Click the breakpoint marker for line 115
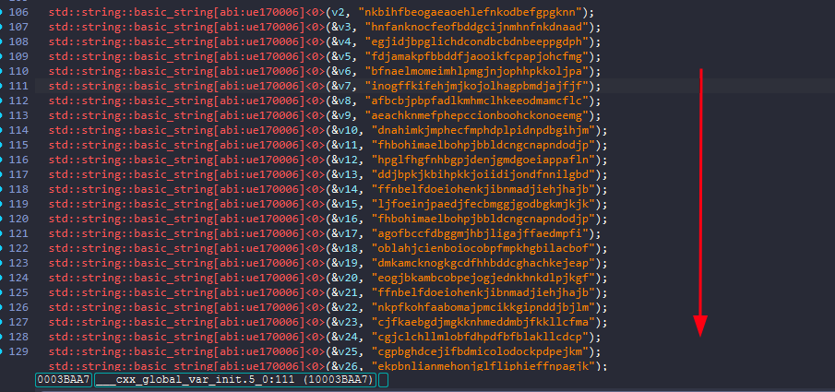 coord(3,145)
